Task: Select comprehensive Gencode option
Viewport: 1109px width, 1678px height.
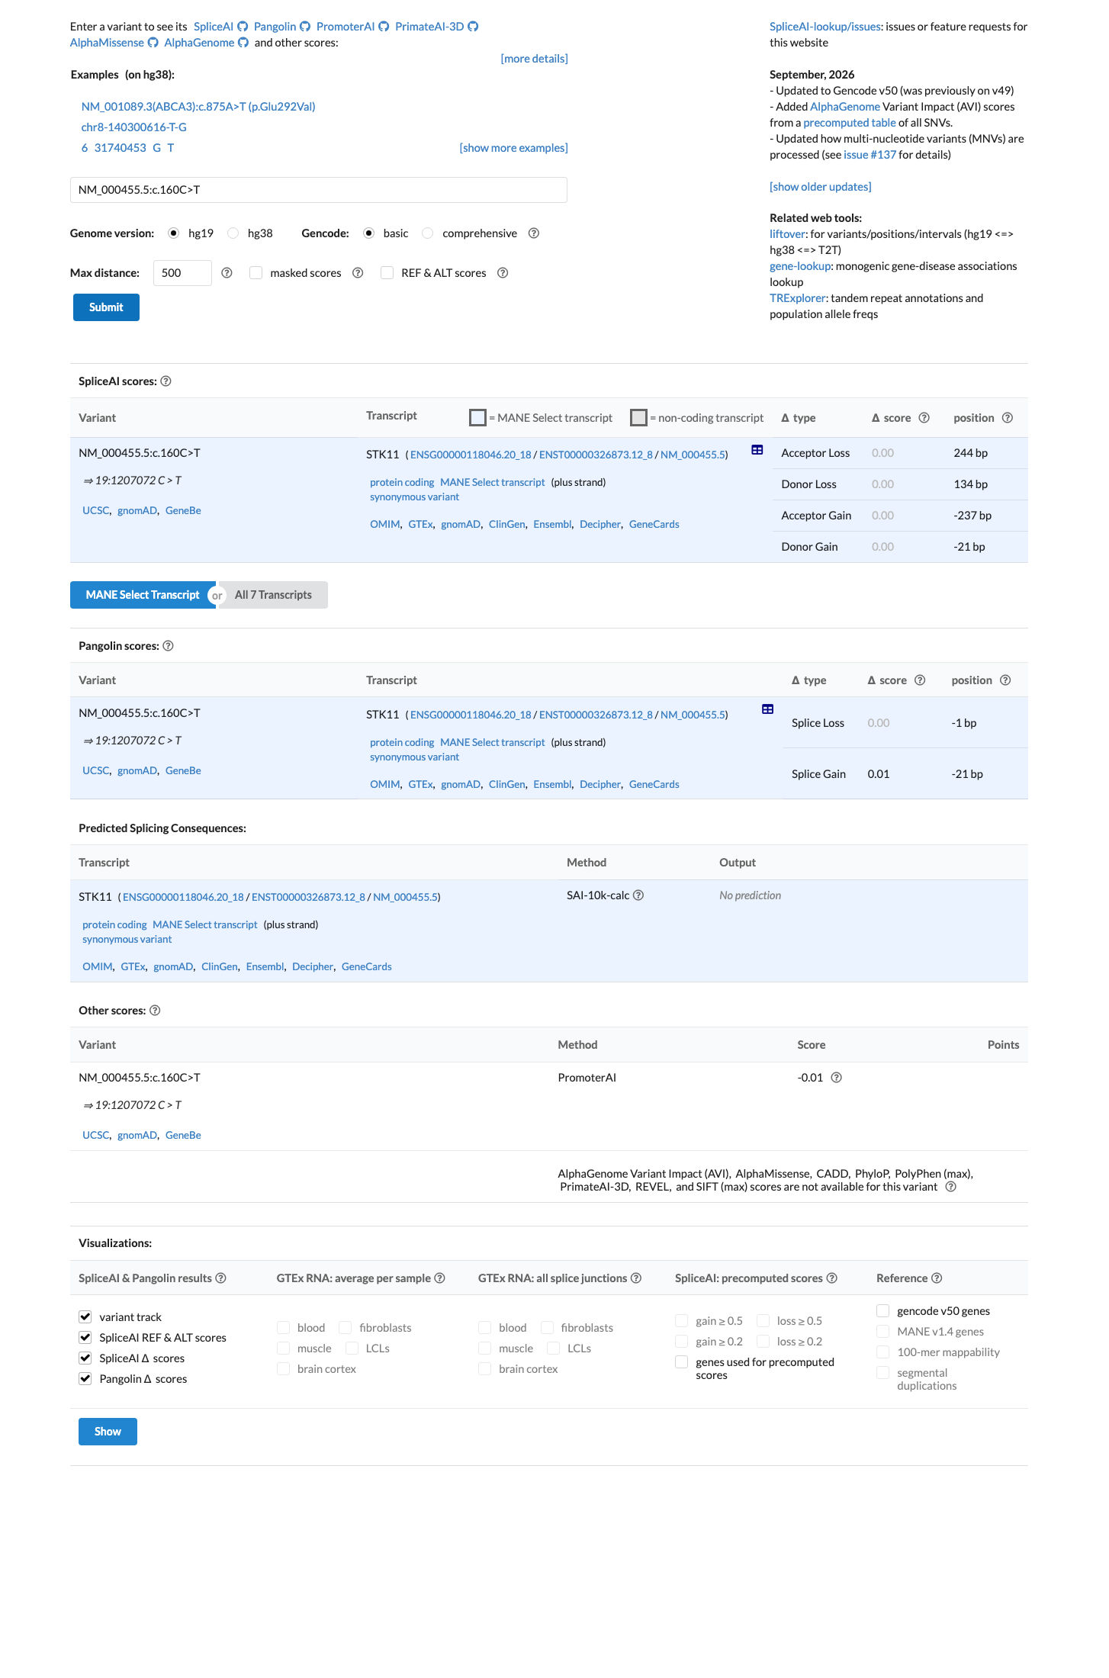Action: 428,233
